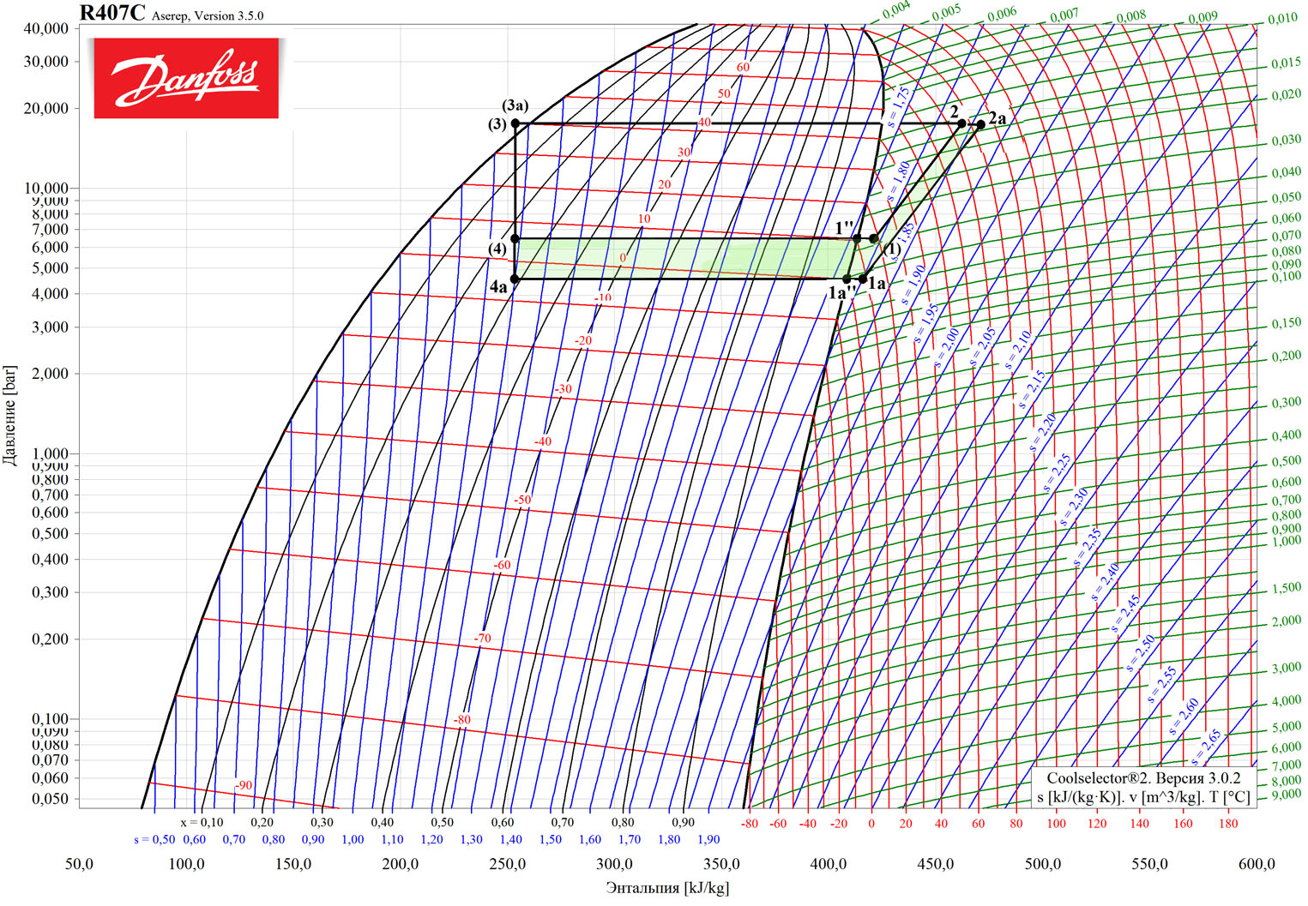Click the state point label '(3a)'
Viewport: 1308px width, 906px height.
click(x=515, y=105)
